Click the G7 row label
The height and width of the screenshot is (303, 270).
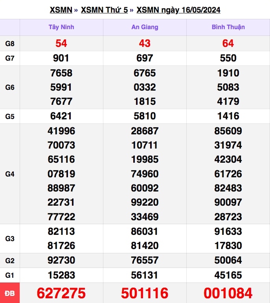[10, 58]
